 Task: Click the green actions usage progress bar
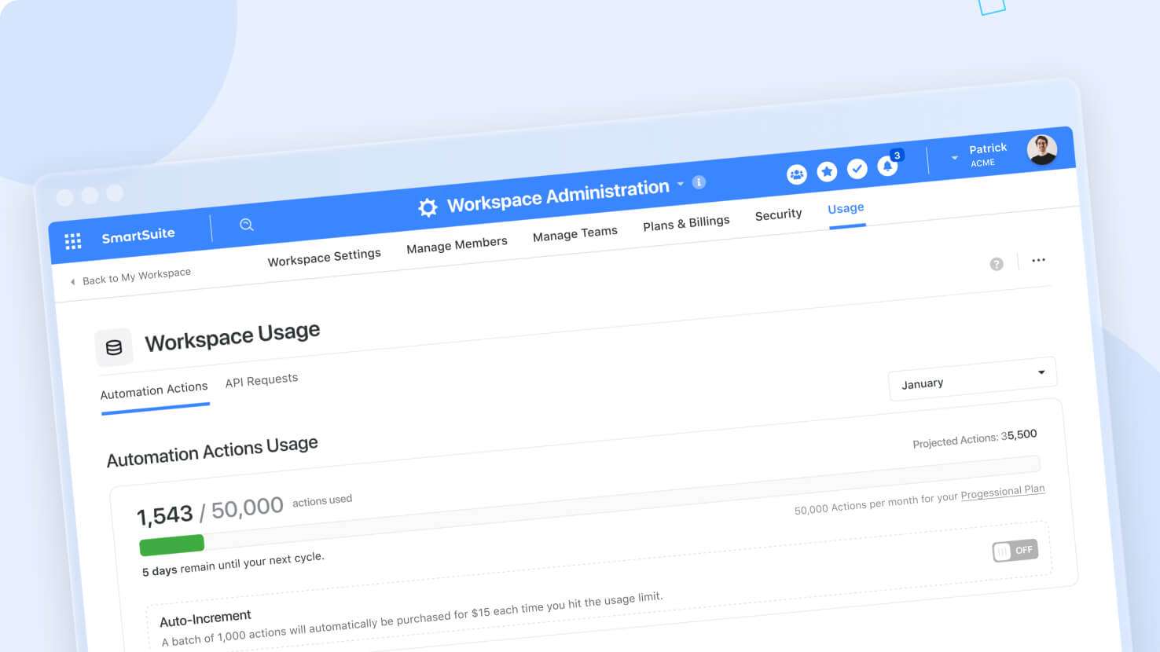point(171,544)
